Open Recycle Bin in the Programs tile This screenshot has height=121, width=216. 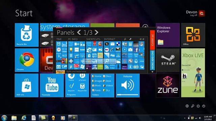(82, 87)
